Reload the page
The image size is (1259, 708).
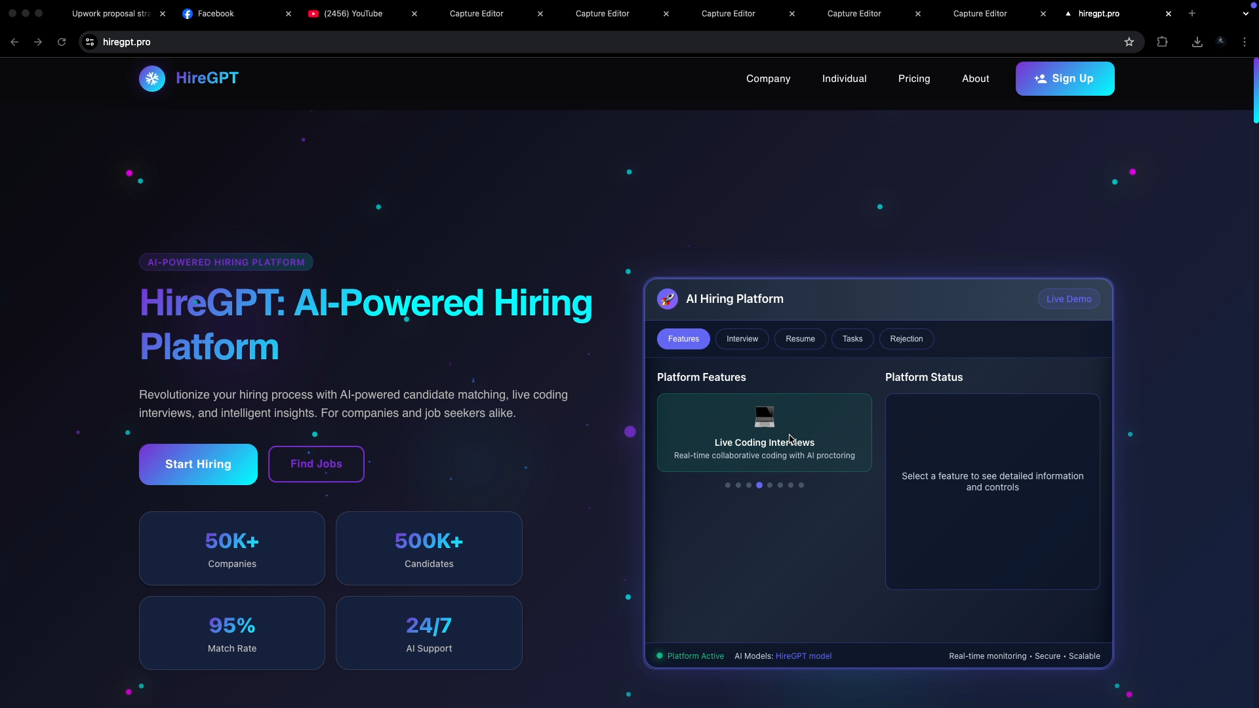(62, 42)
